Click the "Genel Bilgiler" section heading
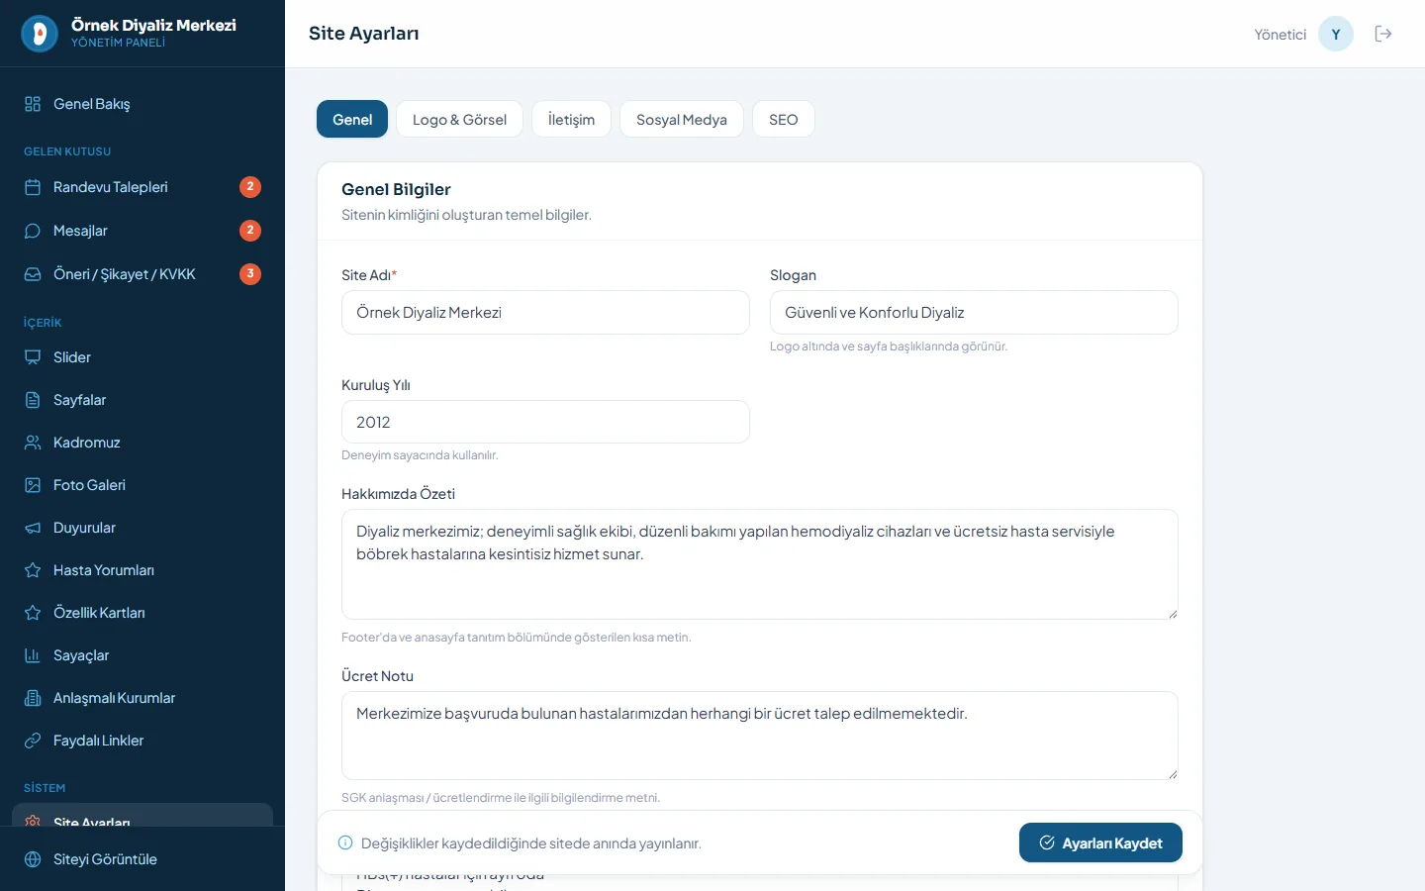1425x891 pixels. click(x=396, y=189)
